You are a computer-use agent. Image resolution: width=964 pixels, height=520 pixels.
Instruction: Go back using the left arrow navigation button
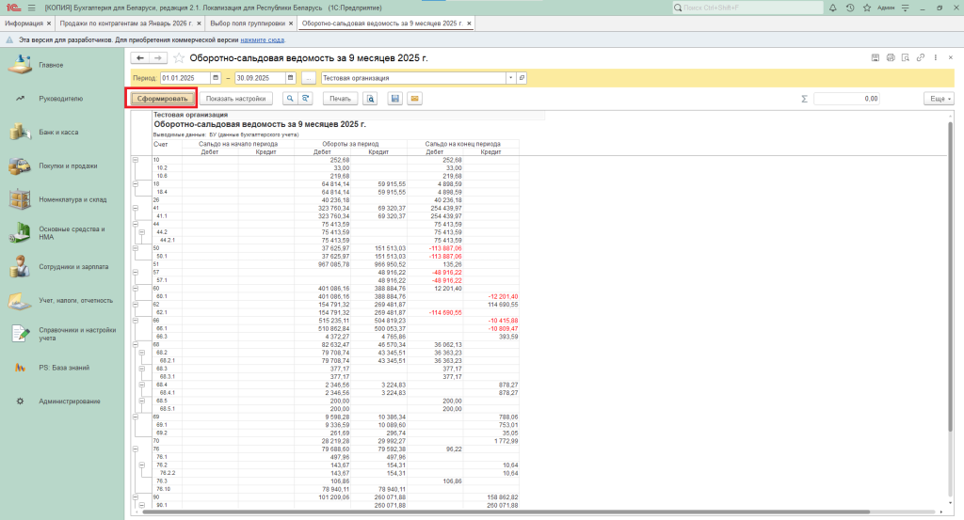coord(140,58)
